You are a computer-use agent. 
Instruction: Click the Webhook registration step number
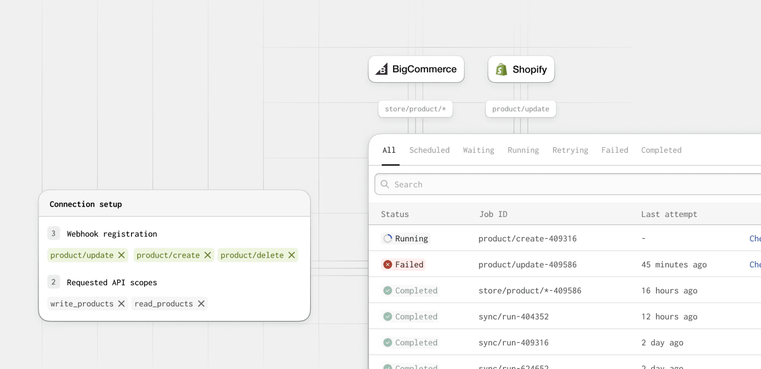(53, 233)
